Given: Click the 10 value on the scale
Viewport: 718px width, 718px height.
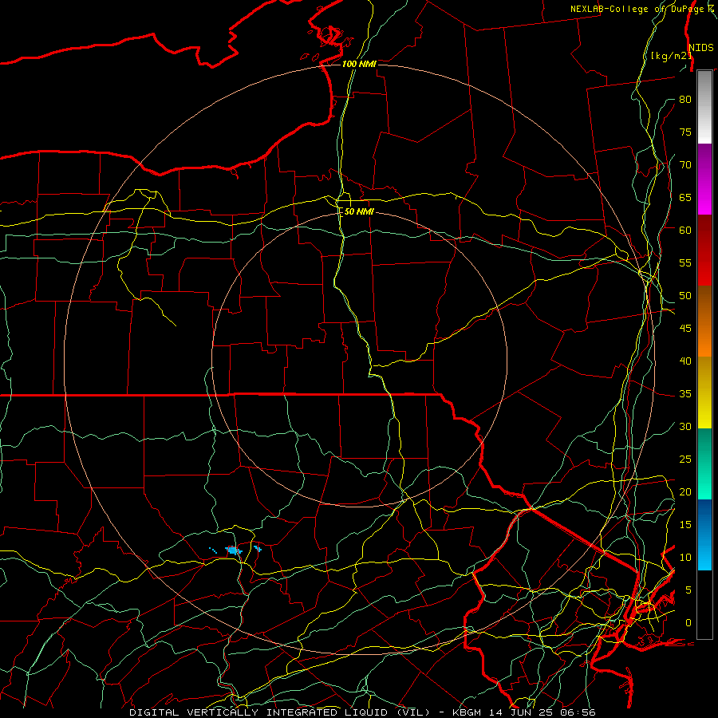Looking at the screenshot, I should pyautogui.click(x=685, y=558).
